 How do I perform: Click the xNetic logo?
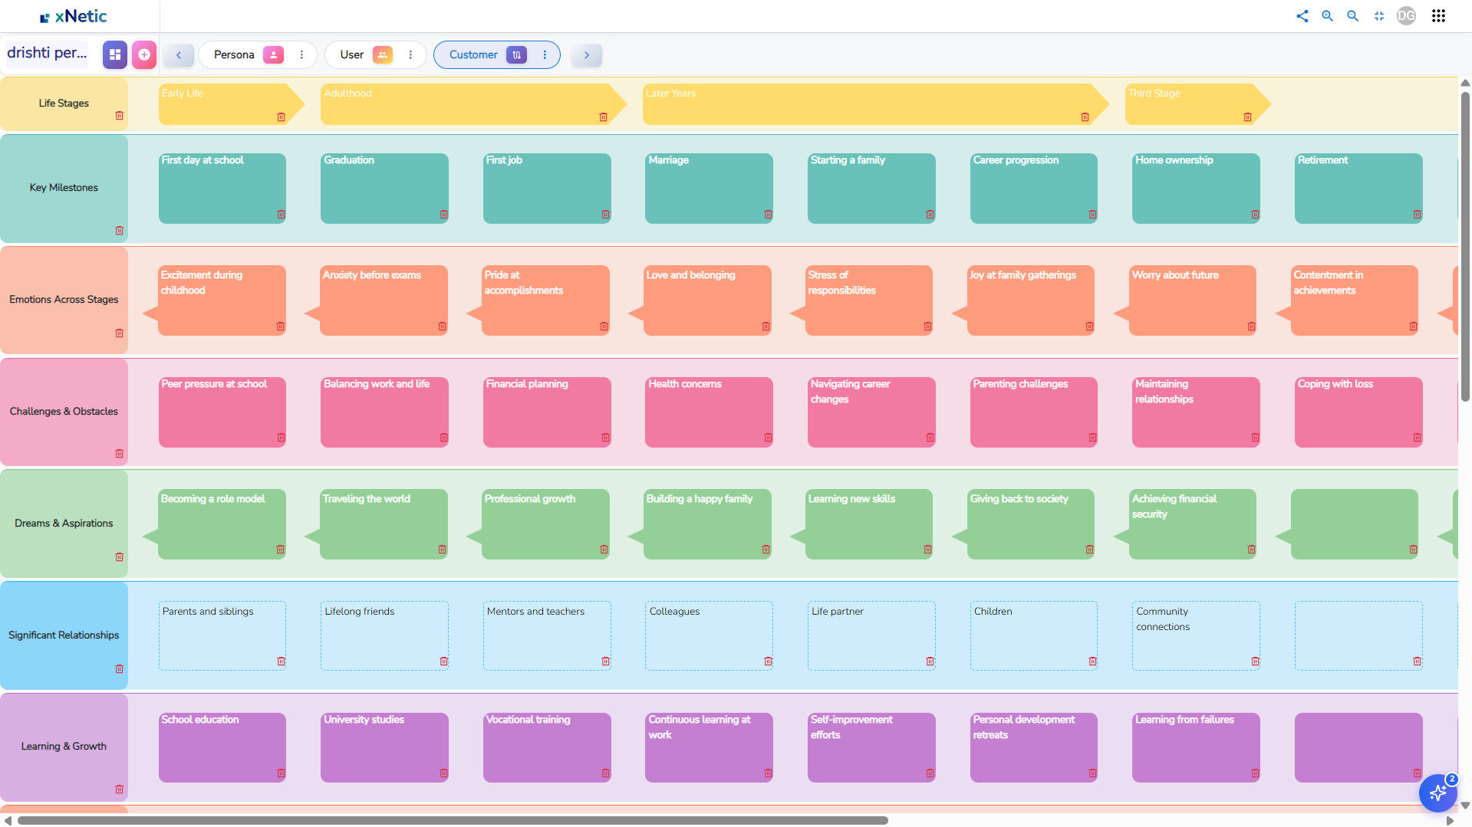73,15
